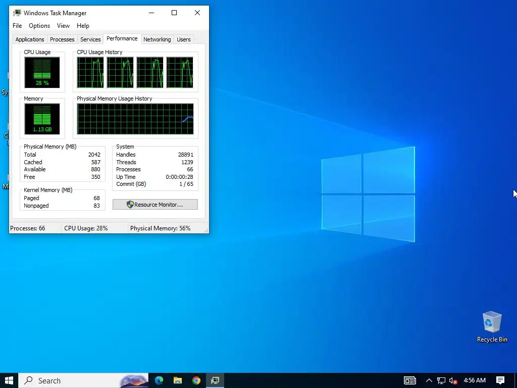Minimize the Task Manager window
Viewport: 517px width, 388px height.
click(151, 13)
